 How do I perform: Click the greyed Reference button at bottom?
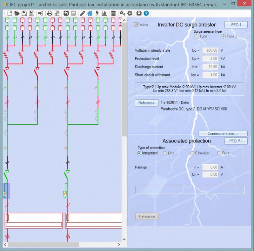(147, 216)
